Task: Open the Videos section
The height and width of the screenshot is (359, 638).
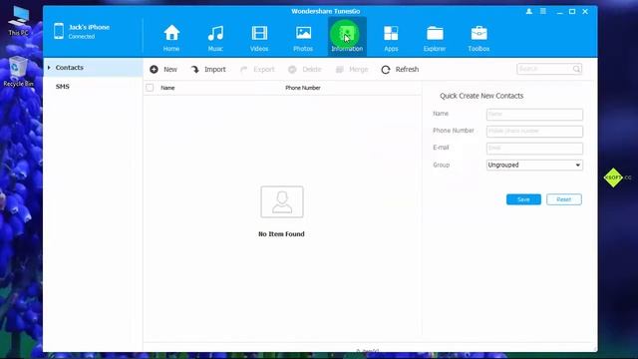Action: [259, 38]
